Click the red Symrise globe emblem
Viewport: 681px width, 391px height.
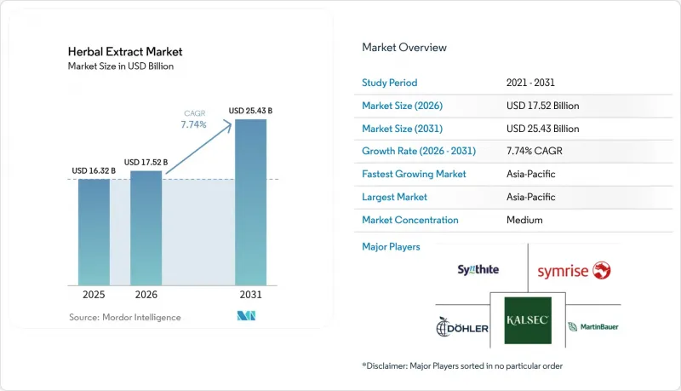602,270
